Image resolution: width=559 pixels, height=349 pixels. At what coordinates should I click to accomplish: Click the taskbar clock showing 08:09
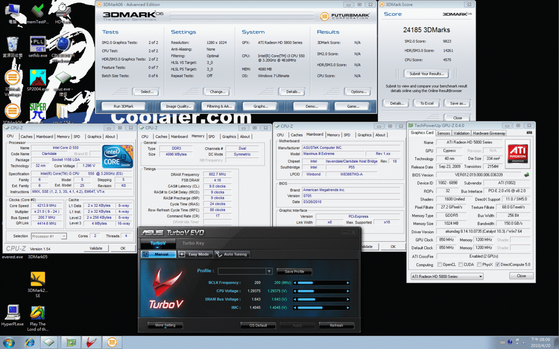tap(540, 342)
